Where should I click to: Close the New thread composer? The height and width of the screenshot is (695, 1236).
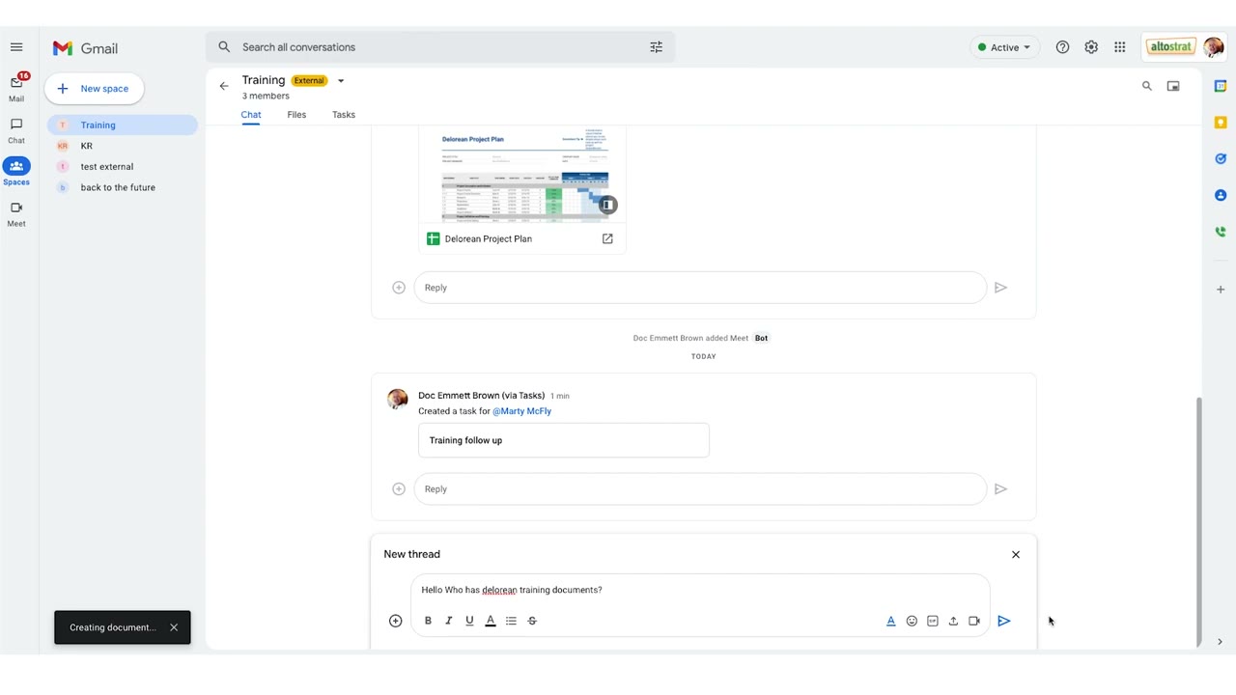[1016, 554]
